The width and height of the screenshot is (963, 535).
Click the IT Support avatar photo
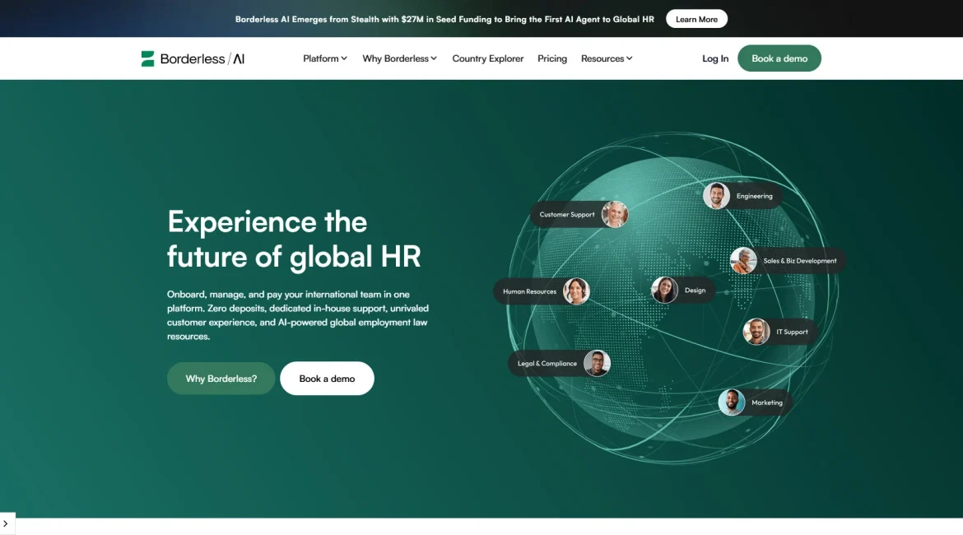tap(756, 332)
